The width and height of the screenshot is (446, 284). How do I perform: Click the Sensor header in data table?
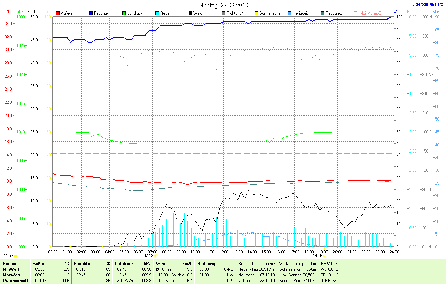(x=10, y=264)
